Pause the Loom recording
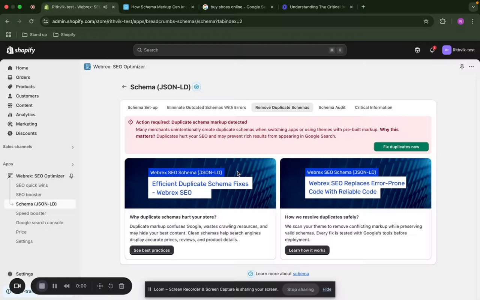 click(55, 286)
